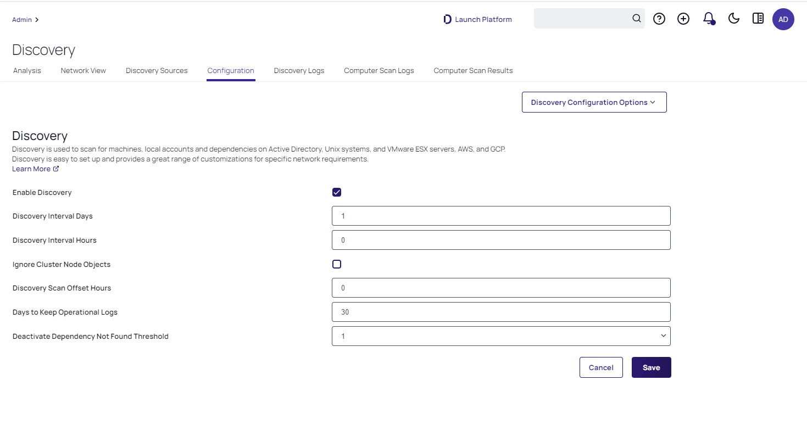Expand Discovery Configuration Options dropdown
Screen dimensions: 807x447
pos(594,102)
